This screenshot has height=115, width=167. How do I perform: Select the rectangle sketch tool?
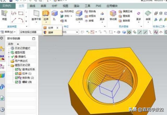pos(21,13)
